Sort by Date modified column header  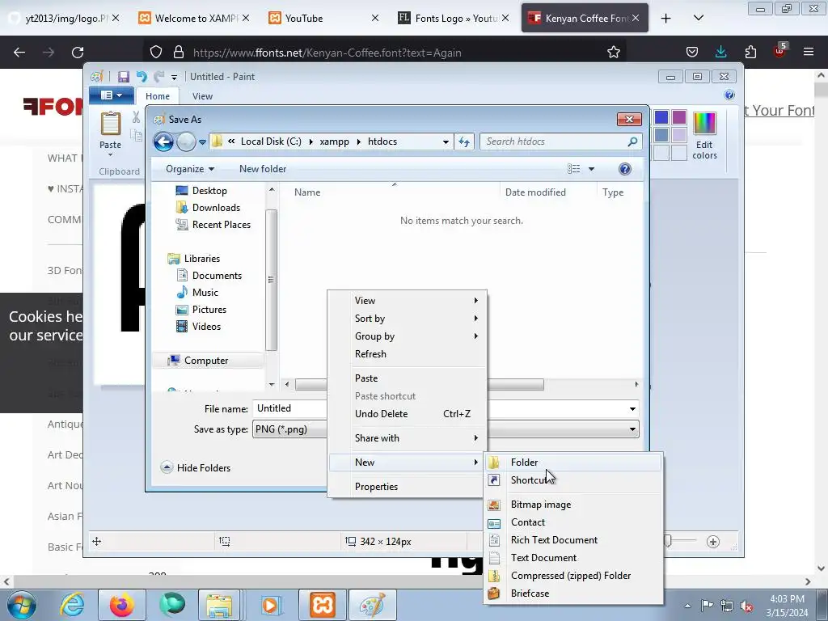535,192
